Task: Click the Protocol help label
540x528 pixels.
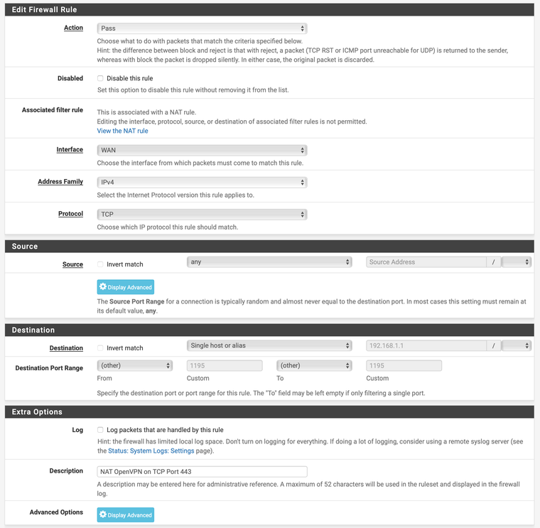Action: tap(70, 213)
